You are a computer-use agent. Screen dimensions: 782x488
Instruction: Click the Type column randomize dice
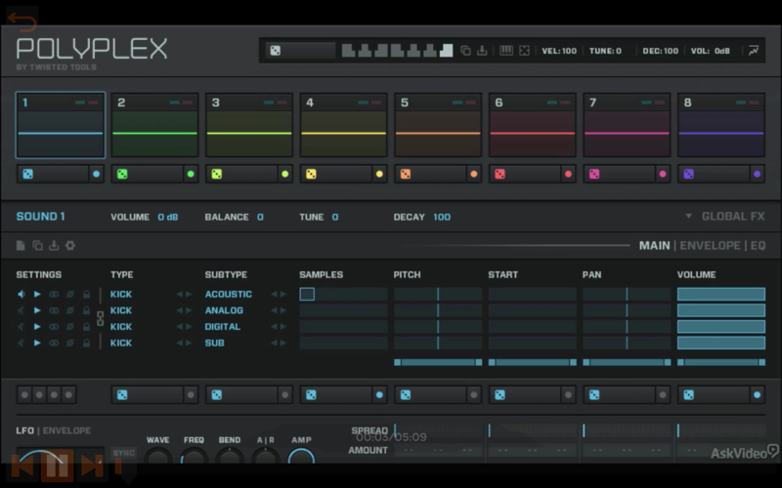(x=122, y=395)
